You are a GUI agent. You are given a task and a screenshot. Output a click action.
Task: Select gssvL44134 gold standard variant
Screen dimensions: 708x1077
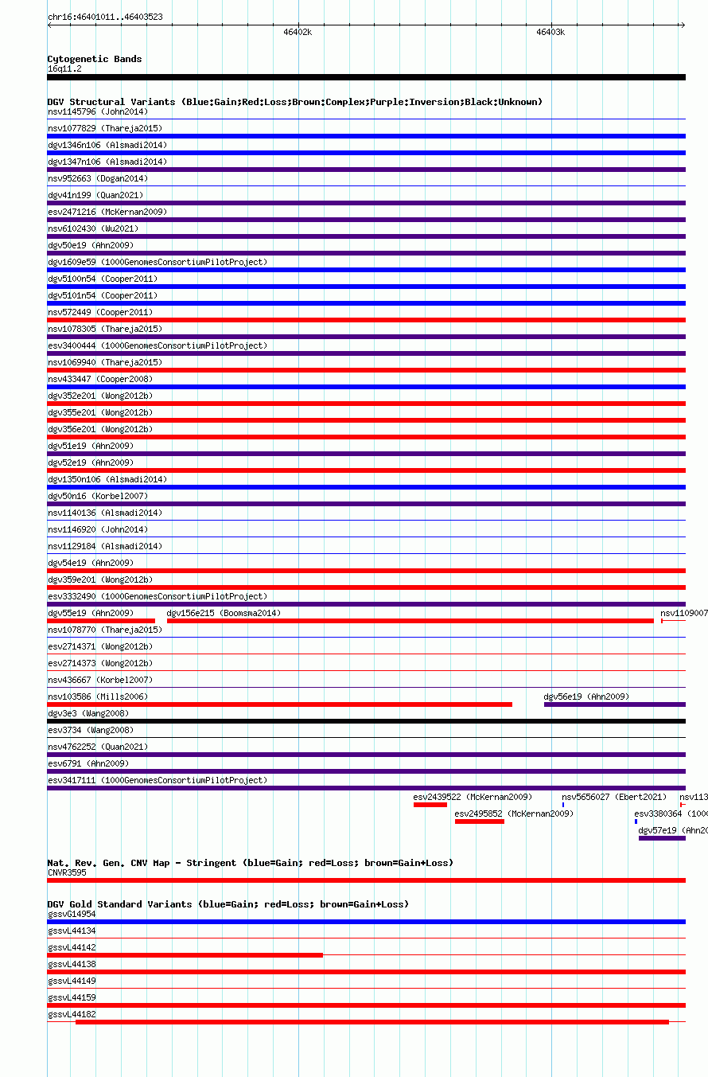coord(72,931)
